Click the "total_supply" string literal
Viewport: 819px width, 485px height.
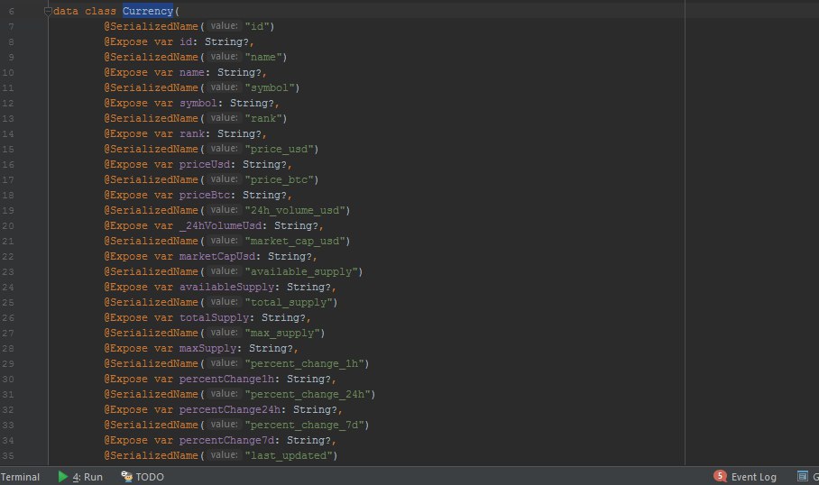288,302
